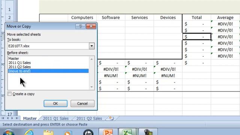Go to last sheet navigation arrow
240x135 pixels.
17,118
